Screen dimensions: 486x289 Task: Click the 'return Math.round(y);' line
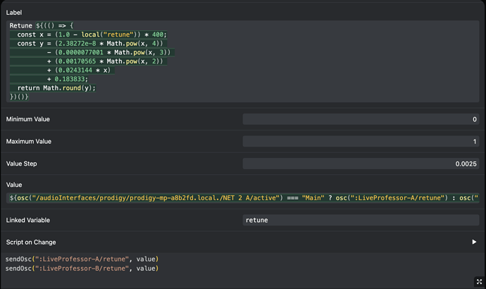56,88
